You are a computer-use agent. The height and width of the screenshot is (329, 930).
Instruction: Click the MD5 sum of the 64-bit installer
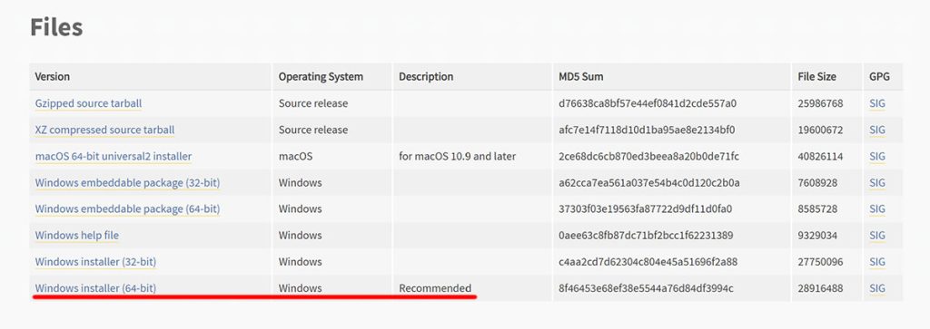tap(646, 288)
